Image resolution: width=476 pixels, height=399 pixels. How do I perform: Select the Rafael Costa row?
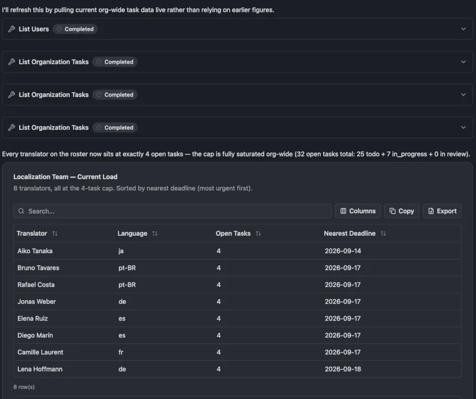(x=237, y=285)
